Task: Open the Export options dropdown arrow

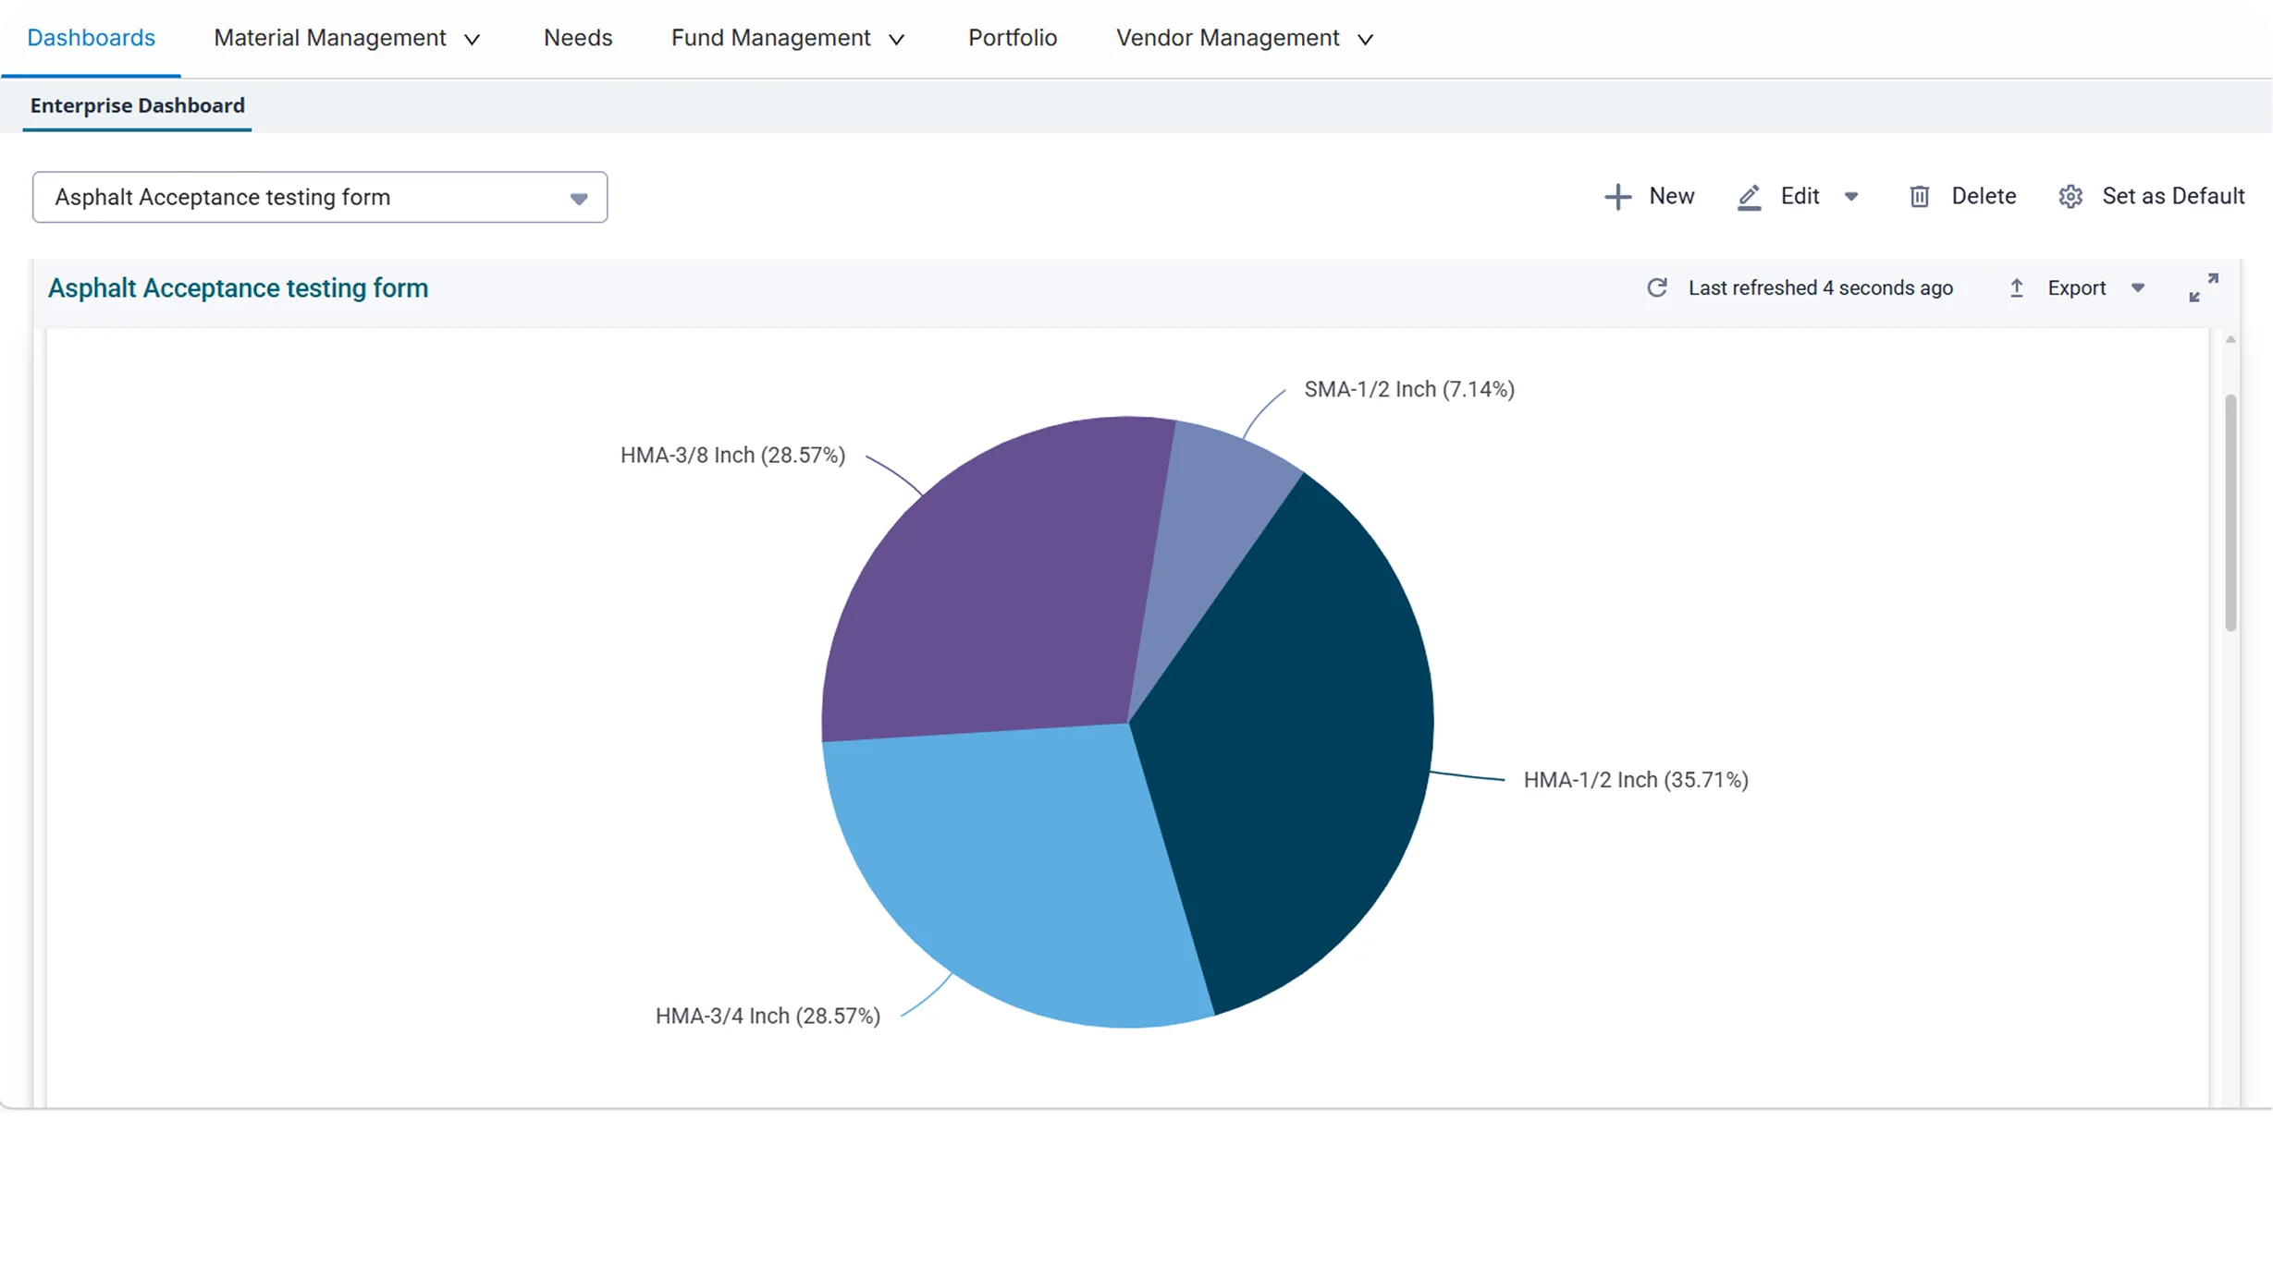Action: (2138, 288)
